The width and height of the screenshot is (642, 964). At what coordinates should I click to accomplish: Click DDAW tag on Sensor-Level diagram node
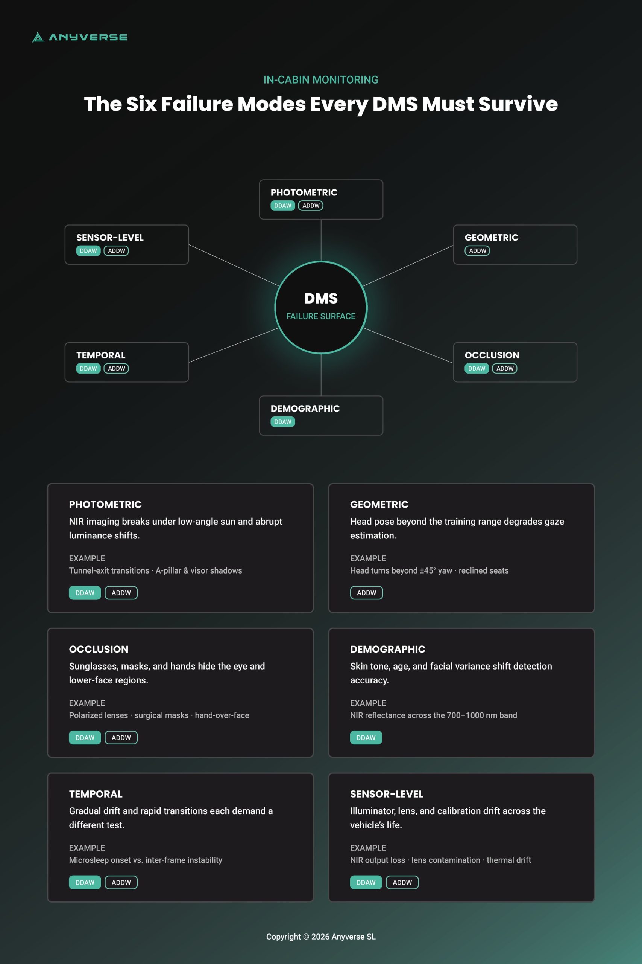click(x=88, y=251)
